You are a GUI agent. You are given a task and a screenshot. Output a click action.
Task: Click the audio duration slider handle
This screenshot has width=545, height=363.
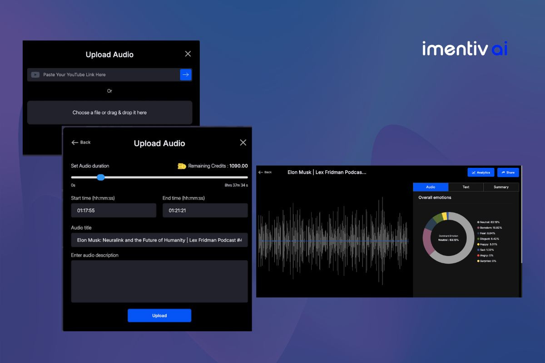pos(101,177)
